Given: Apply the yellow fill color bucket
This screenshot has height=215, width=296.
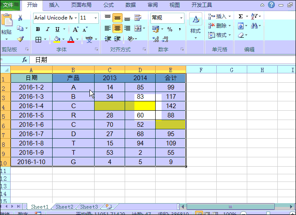Looking at the screenshot, I should (x=57, y=39).
